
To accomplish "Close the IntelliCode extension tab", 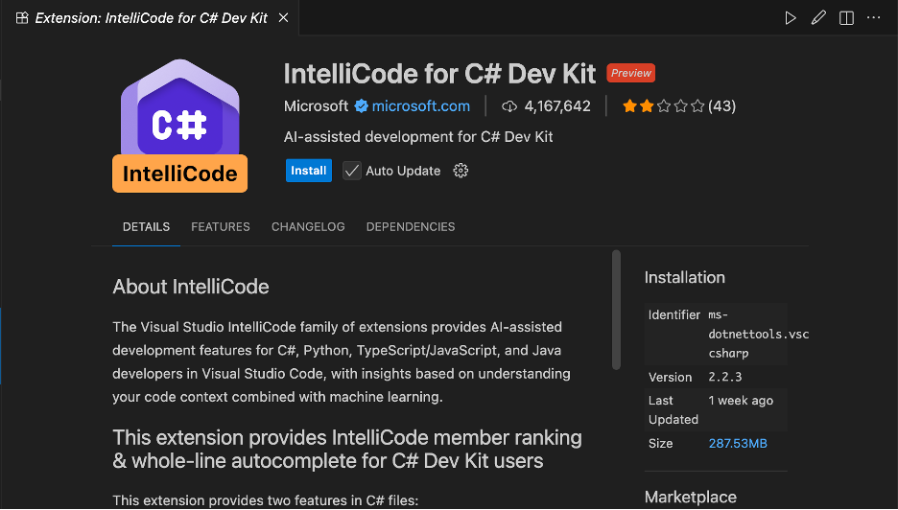I will pos(283,18).
